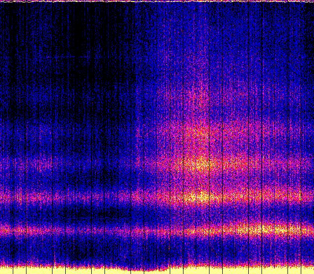
Task: Select the thin bright line at the top edge
Action: tap(157, 1)
